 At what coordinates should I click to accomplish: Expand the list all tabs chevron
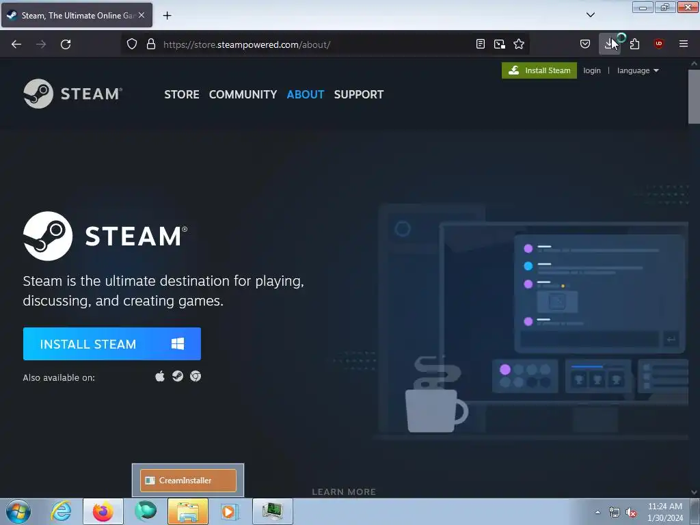coord(590,15)
